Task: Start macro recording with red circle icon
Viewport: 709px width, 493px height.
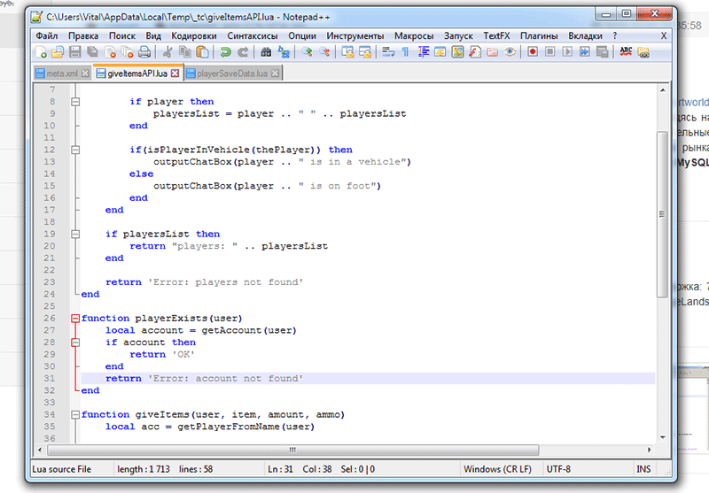Action: (534, 52)
